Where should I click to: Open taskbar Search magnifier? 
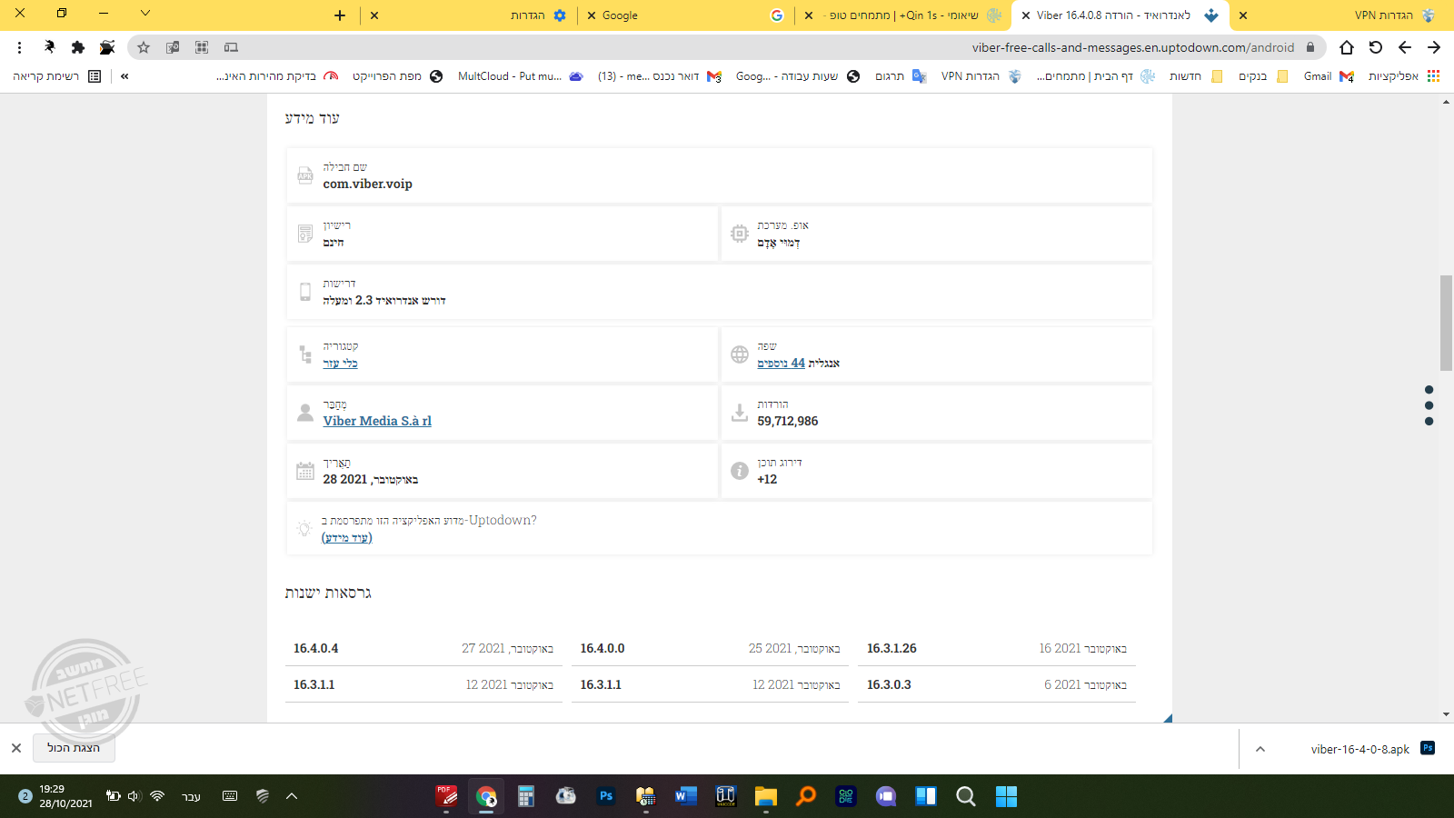click(x=966, y=796)
